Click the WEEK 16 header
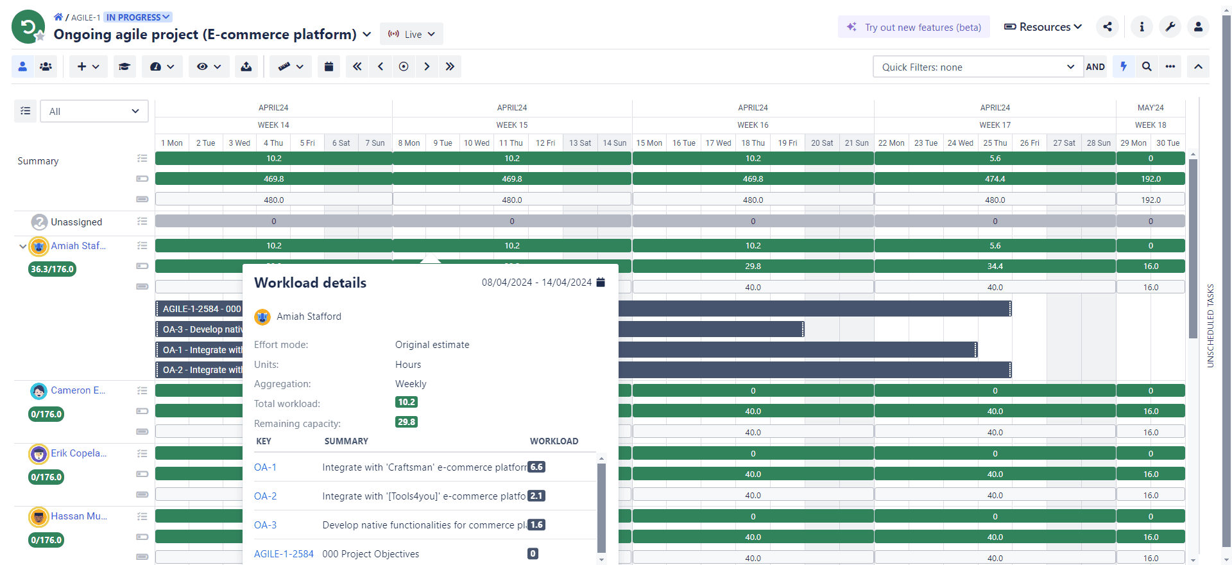The height and width of the screenshot is (565, 1232). (753, 125)
